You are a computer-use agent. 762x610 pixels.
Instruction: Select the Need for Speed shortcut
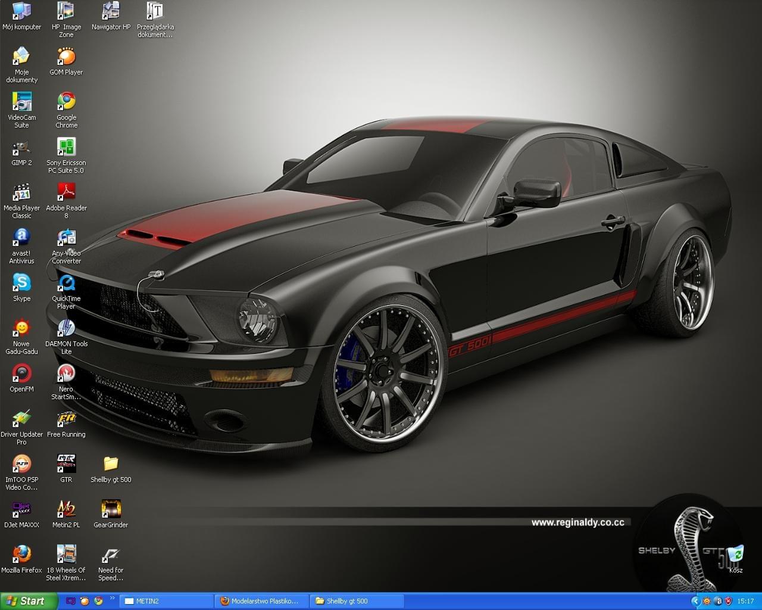click(x=111, y=563)
